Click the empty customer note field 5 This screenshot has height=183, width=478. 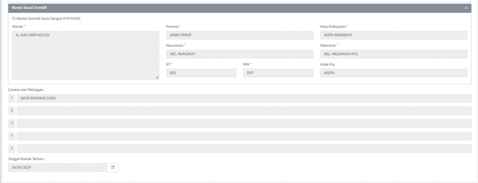click(x=244, y=149)
